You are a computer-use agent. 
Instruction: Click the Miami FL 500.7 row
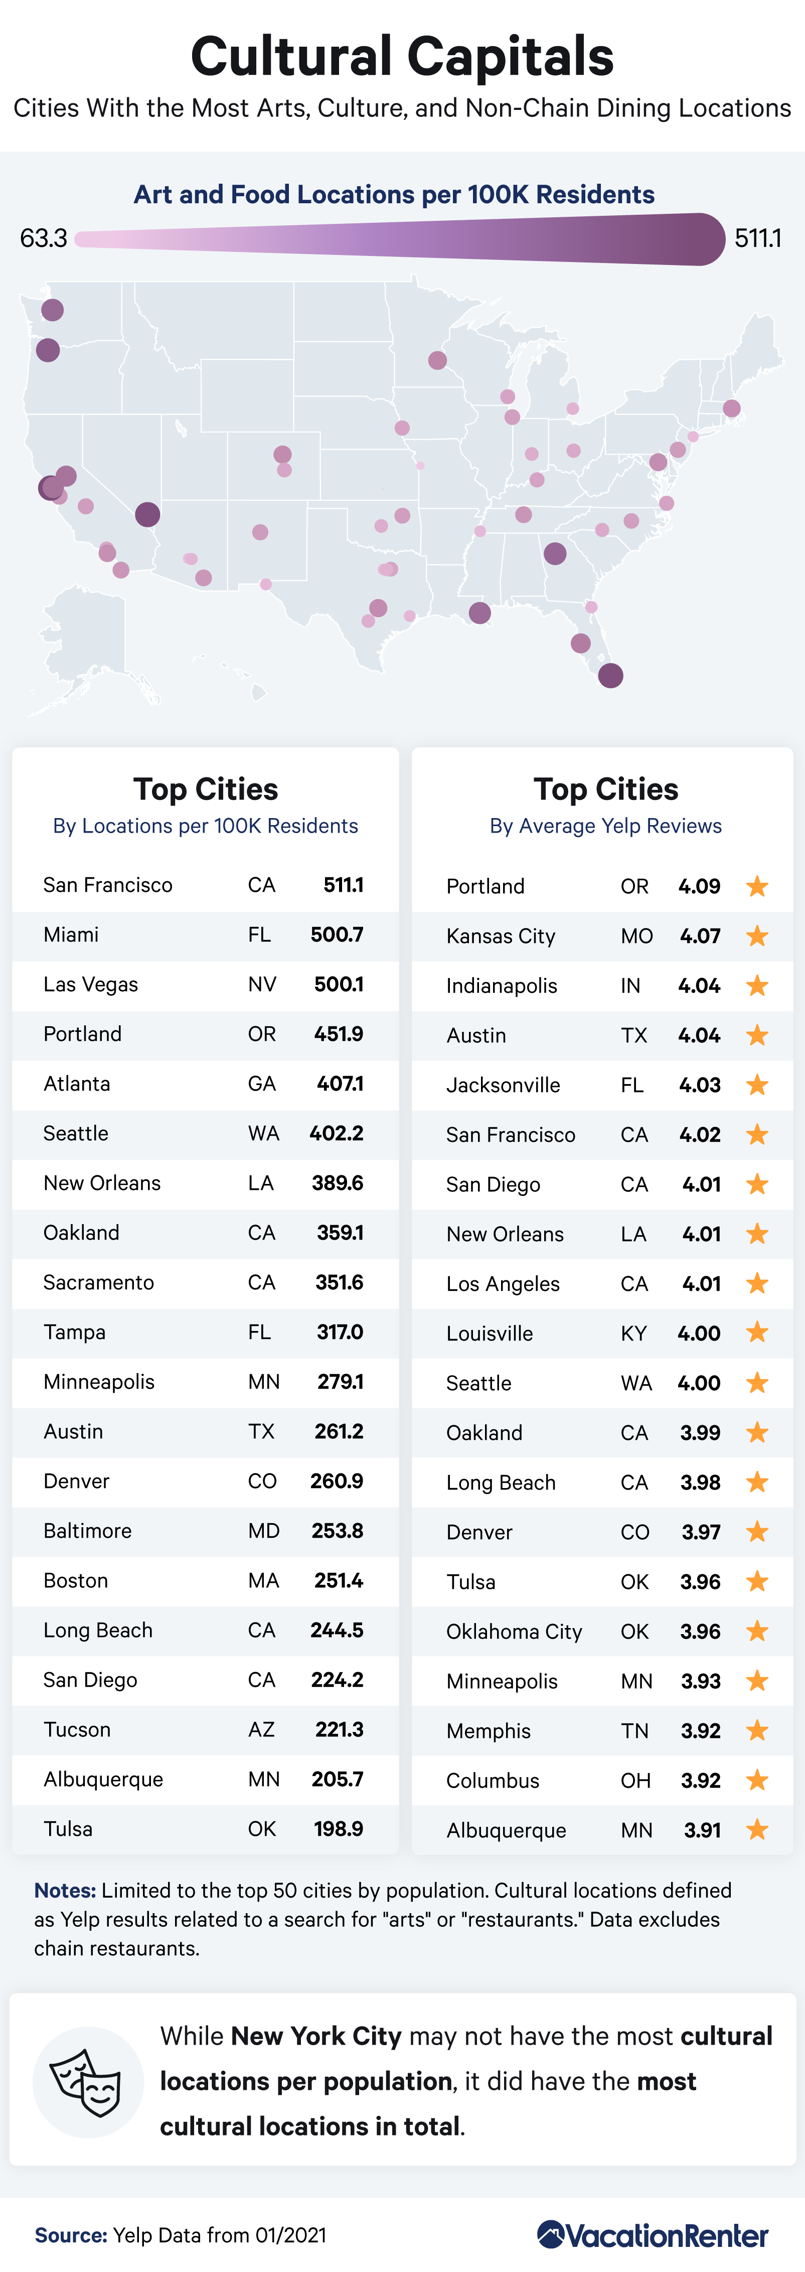206,935
